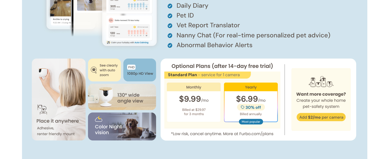Click the multiple Furbo cameras icon
Screen dimensions: 388x159
click(321, 82)
